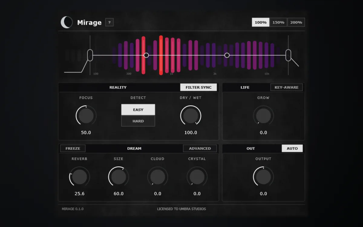Select the right band node near 3k
The image size is (363, 227).
pyautogui.click(x=227, y=55)
